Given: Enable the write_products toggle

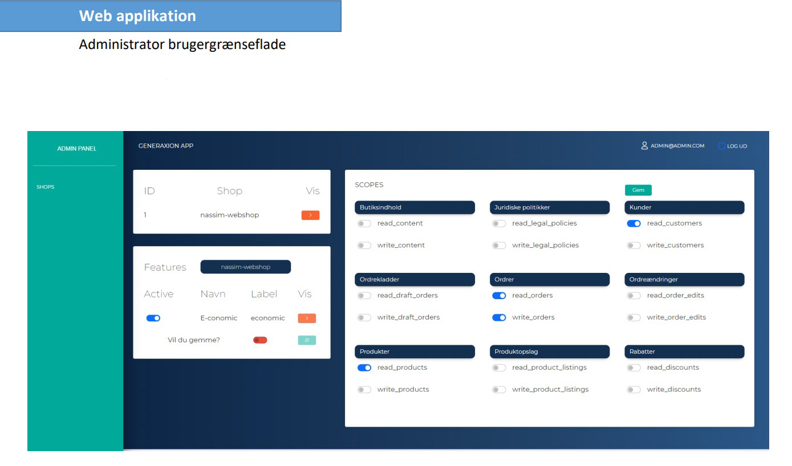Looking at the screenshot, I should 364,390.
